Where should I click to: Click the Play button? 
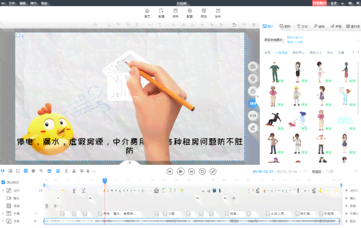tap(180, 172)
